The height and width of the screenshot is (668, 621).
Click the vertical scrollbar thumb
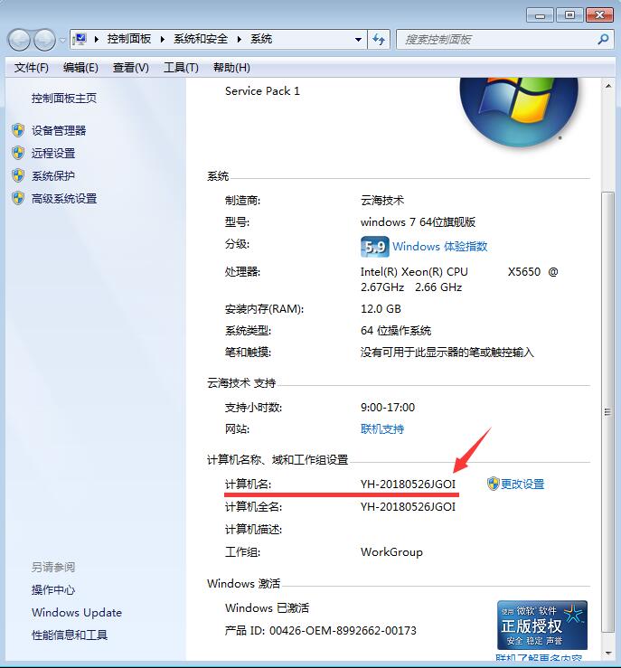pyautogui.click(x=607, y=412)
